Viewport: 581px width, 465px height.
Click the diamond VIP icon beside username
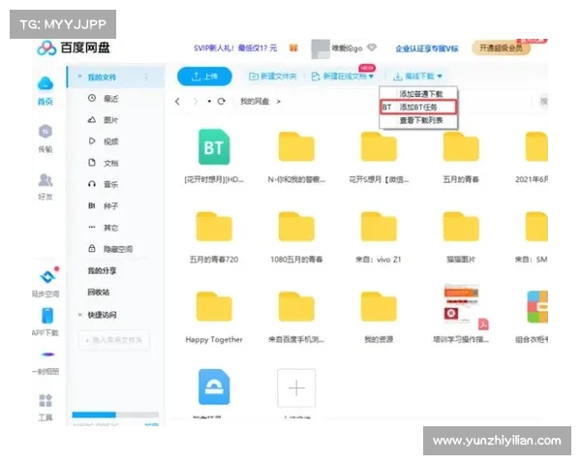(x=372, y=47)
